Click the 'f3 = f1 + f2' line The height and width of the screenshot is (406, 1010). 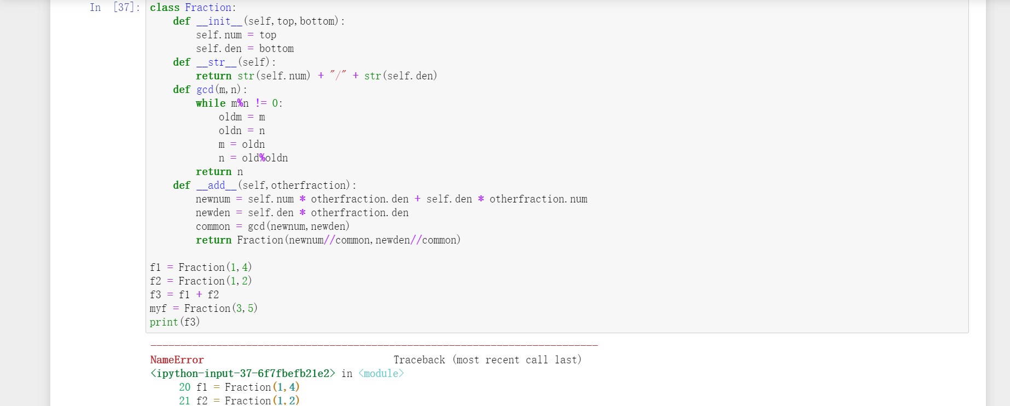click(184, 295)
